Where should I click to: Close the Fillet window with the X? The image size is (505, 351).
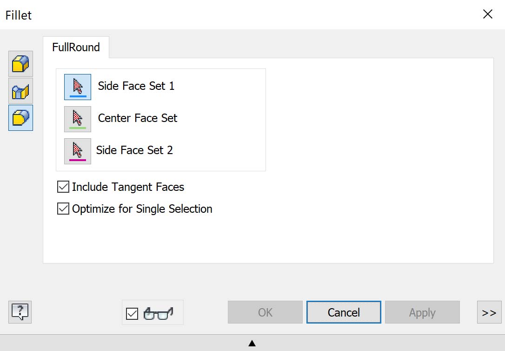coord(488,14)
